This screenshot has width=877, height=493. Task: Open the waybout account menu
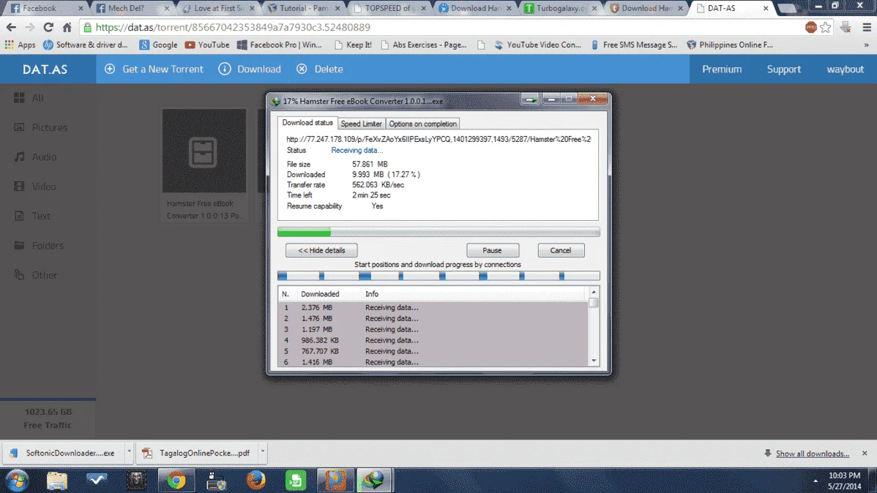coord(845,69)
